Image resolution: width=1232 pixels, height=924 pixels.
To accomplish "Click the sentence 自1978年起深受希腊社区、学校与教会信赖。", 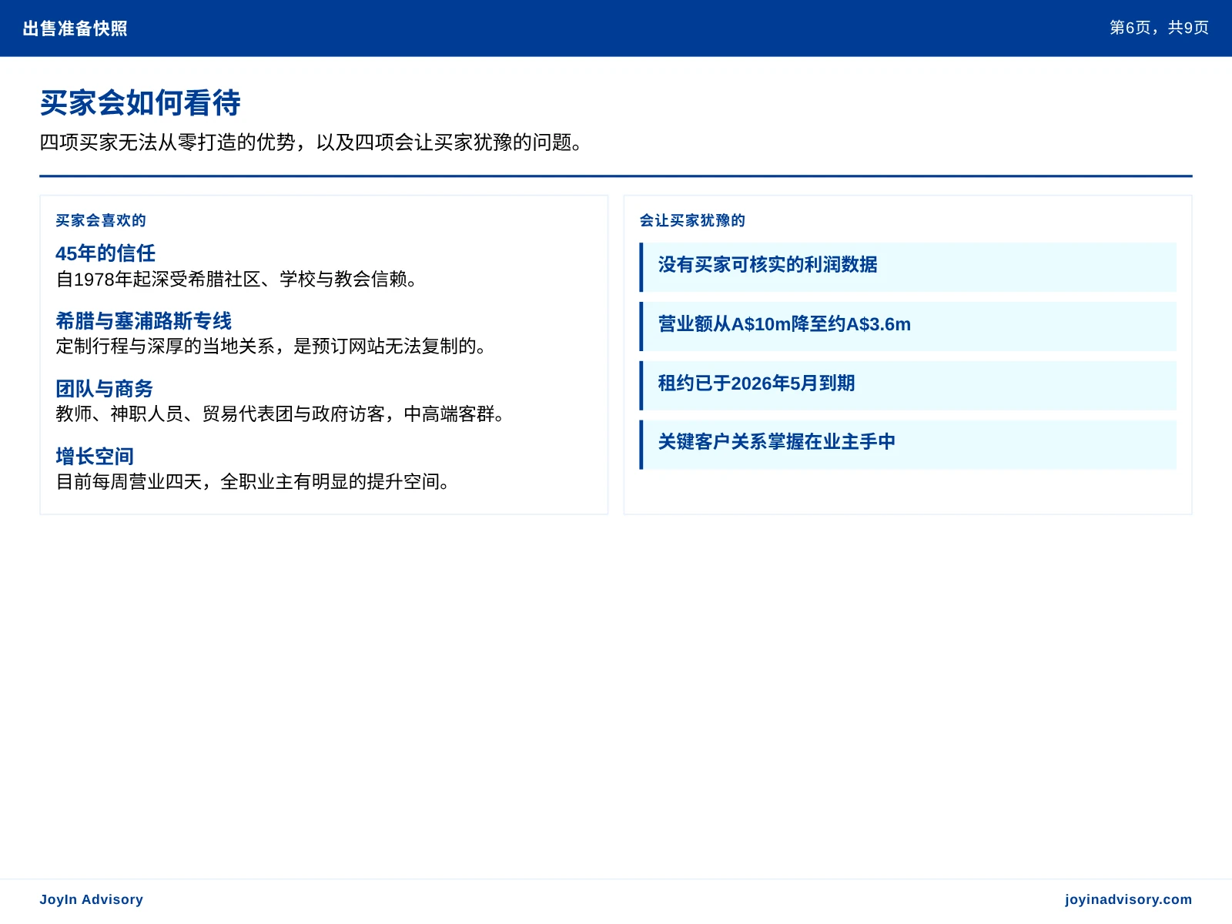I will click(x=236, y=279).
